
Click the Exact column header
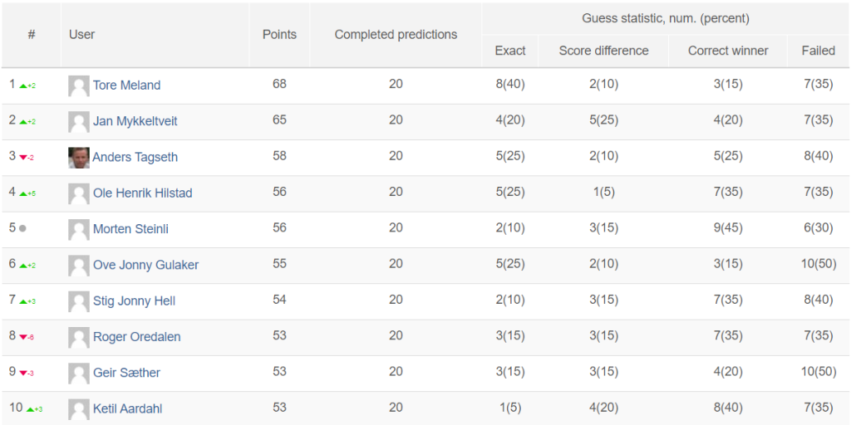click(510, 51)
